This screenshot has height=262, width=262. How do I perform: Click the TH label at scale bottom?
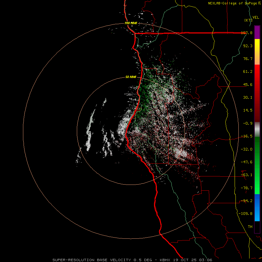(x=250, y=227)
